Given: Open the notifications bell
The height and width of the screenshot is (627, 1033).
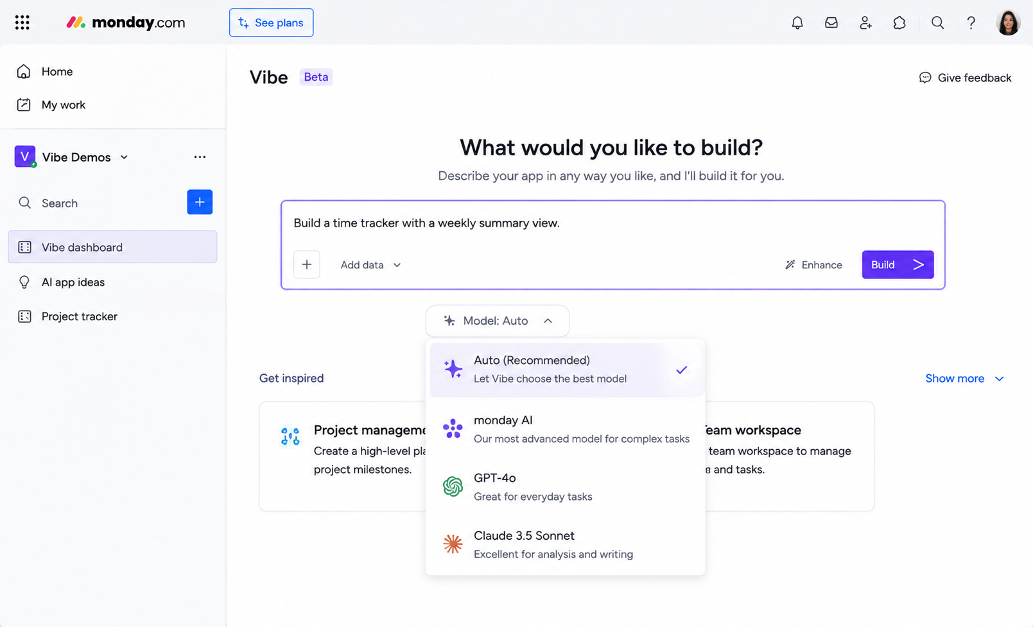Looking at the screenshot, I should (x=797, y=22).
